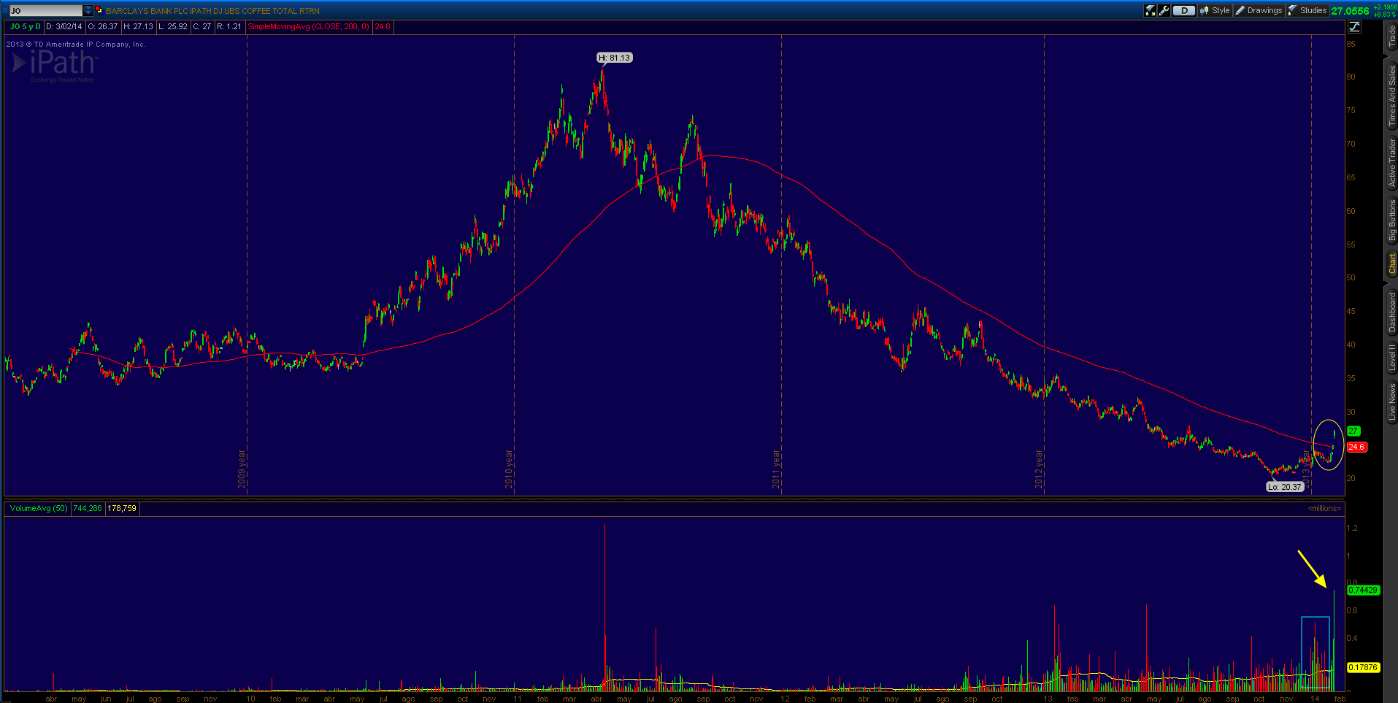Image resolution: width=1398 pixels, height=703 pixels.
Task: Open the Level II side tab
Action: (1391, 358)
